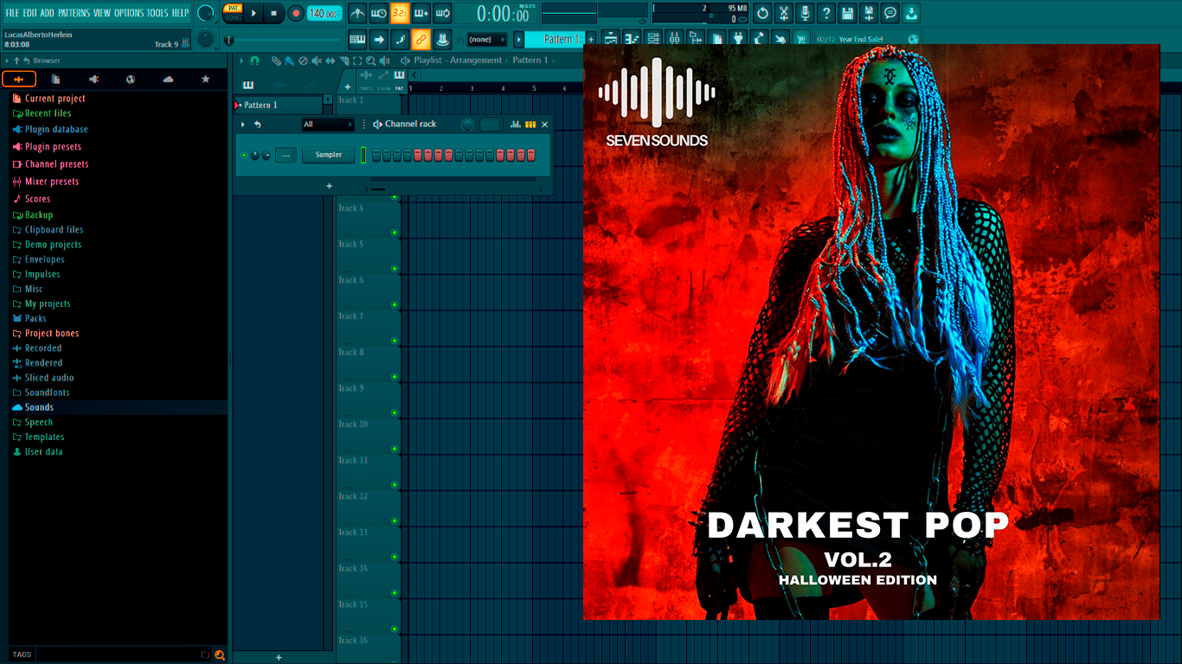Start playback with the play button
Image resolution: width=1182 pixels, height=664 pixels.
254,13
